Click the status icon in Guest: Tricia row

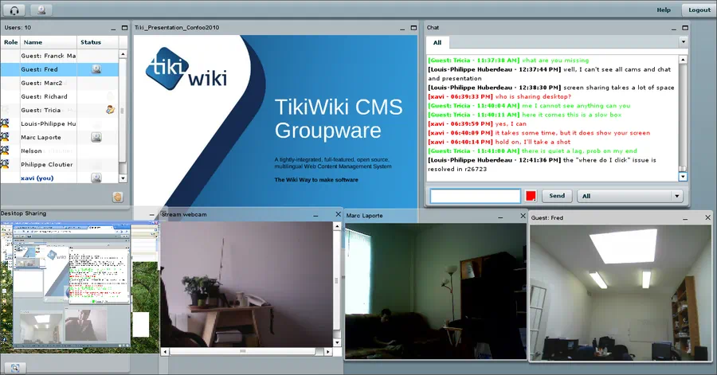[x=110, y=110]
